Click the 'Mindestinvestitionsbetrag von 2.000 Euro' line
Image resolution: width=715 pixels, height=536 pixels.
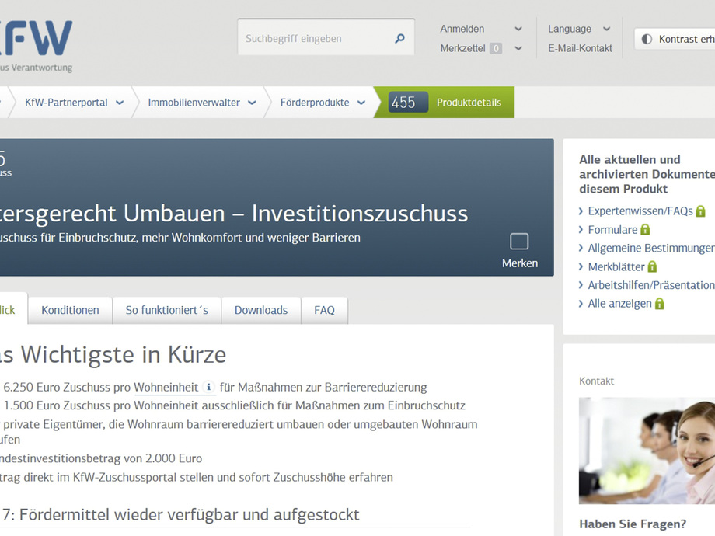(x=101, y=458)
